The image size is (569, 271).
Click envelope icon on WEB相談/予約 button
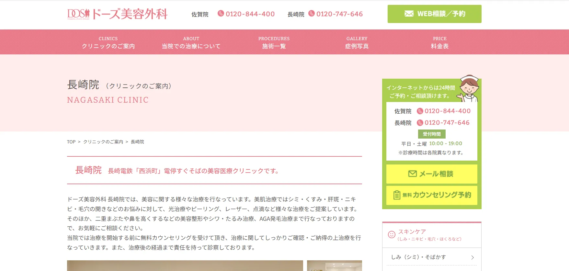[409, 14]
